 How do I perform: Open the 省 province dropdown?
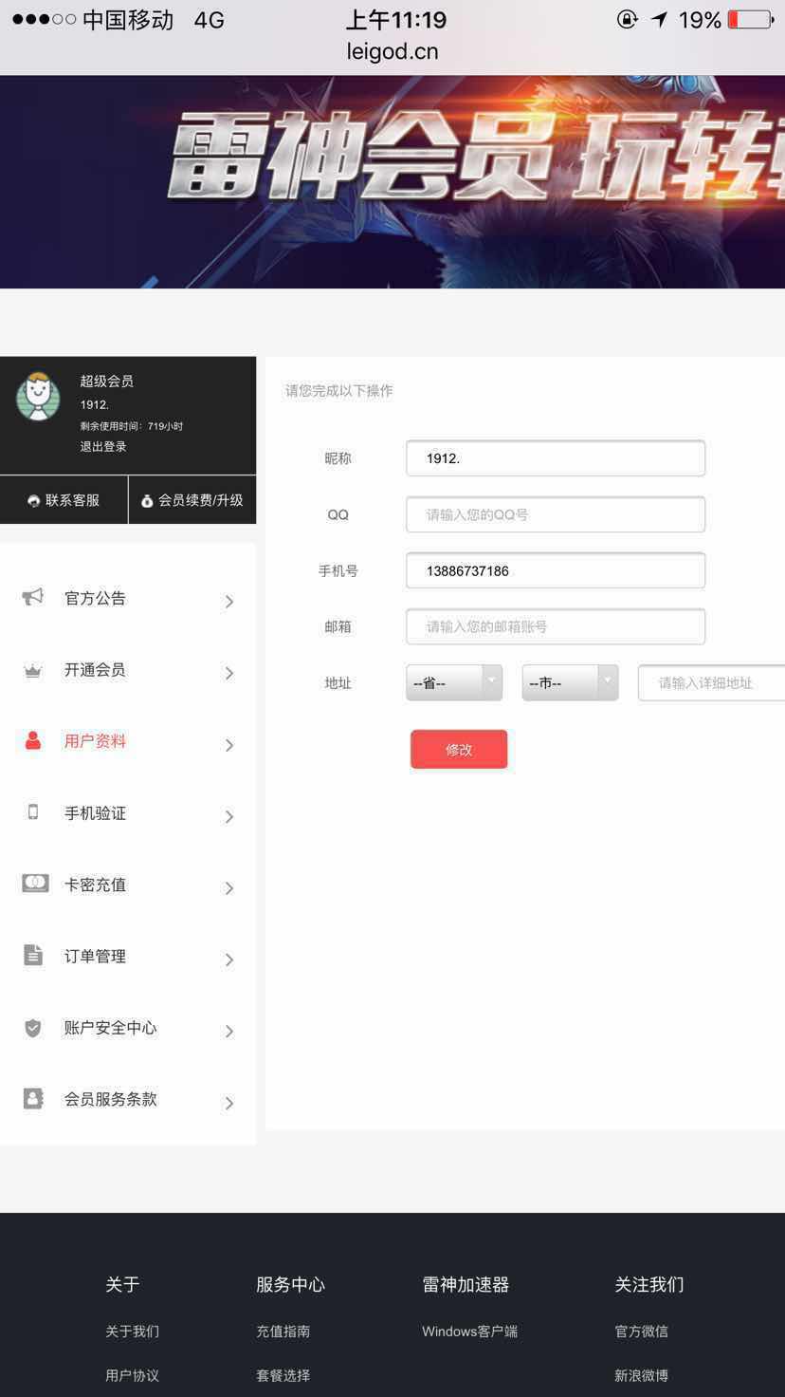tap(454, 683)
